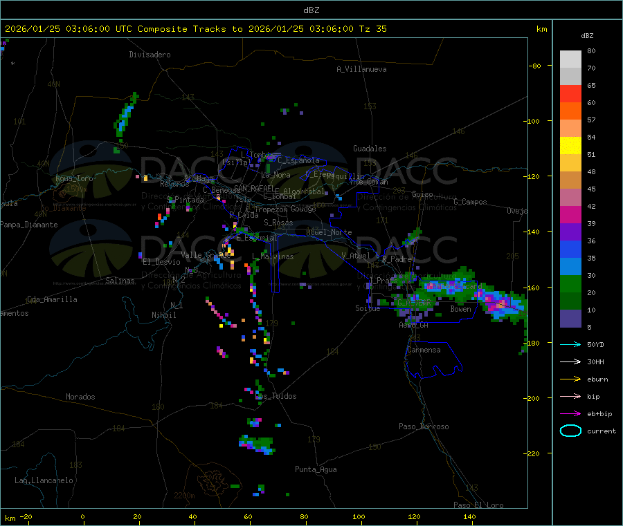Click the G_Campos label
The image size is (623, 526).
[x=470, y=202]
